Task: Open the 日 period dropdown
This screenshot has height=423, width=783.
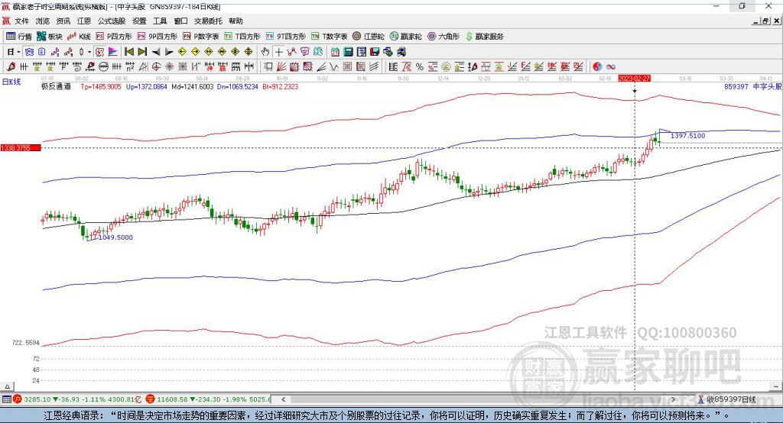Action: tap(14, 52)
